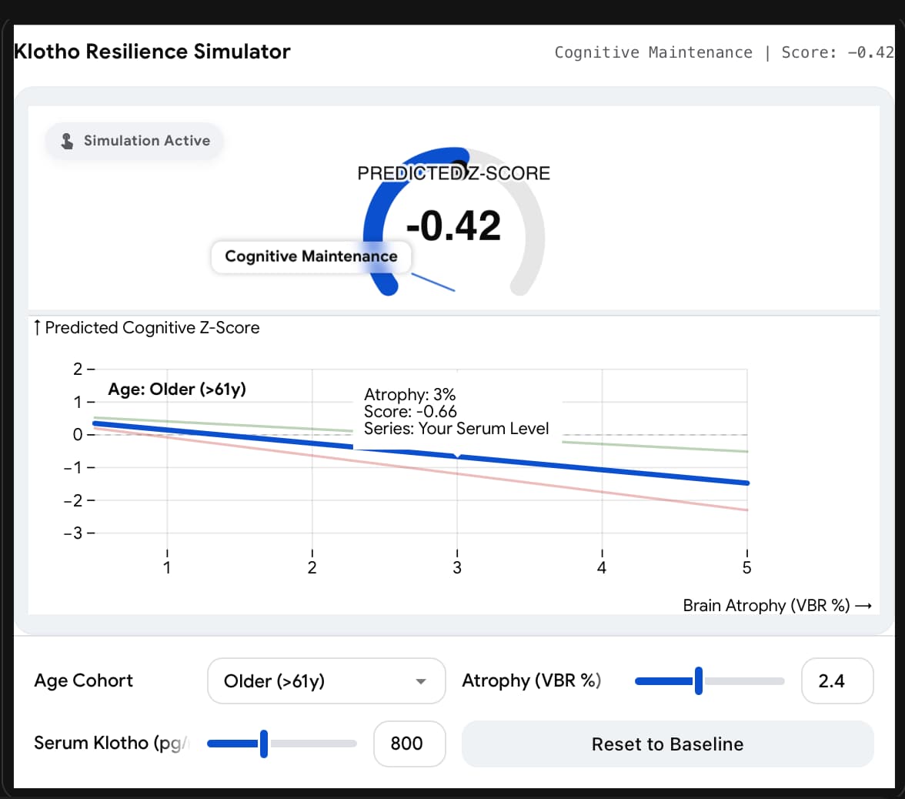Viewport: 905px width, 799px height.
Task: Click the Serum Klotho slider handle
Action: click(264, 744)
